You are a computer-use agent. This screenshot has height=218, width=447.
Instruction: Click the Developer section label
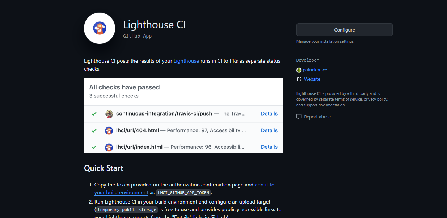click(x=308, y=60)
